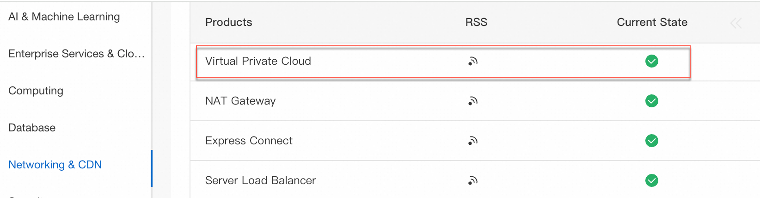The height and width of the screenshot is (198, 760).
Task: Click the Express Connect product name
Action: [x=249, y=141]
